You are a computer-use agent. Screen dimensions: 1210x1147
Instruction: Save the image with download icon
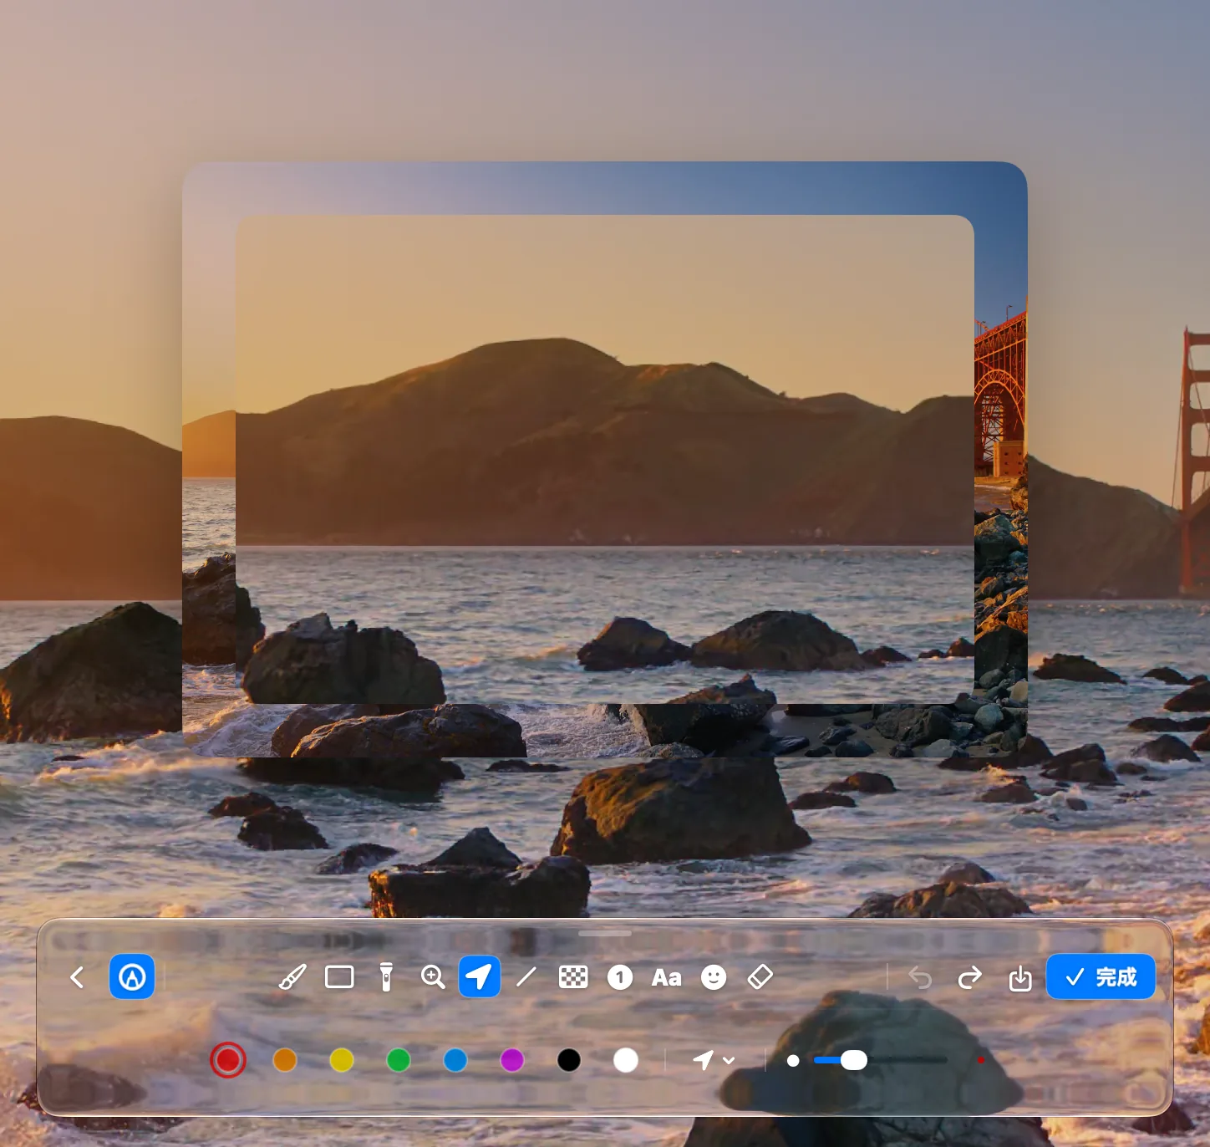pyautogui.click(x=1020, y=978)
